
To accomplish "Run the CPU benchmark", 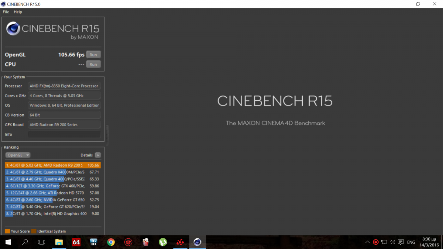I will tap(93, 64).
